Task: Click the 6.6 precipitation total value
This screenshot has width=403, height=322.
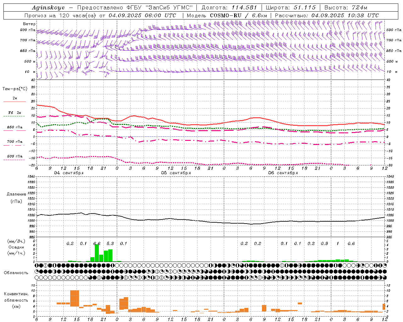Action: (x=97, y=244)
